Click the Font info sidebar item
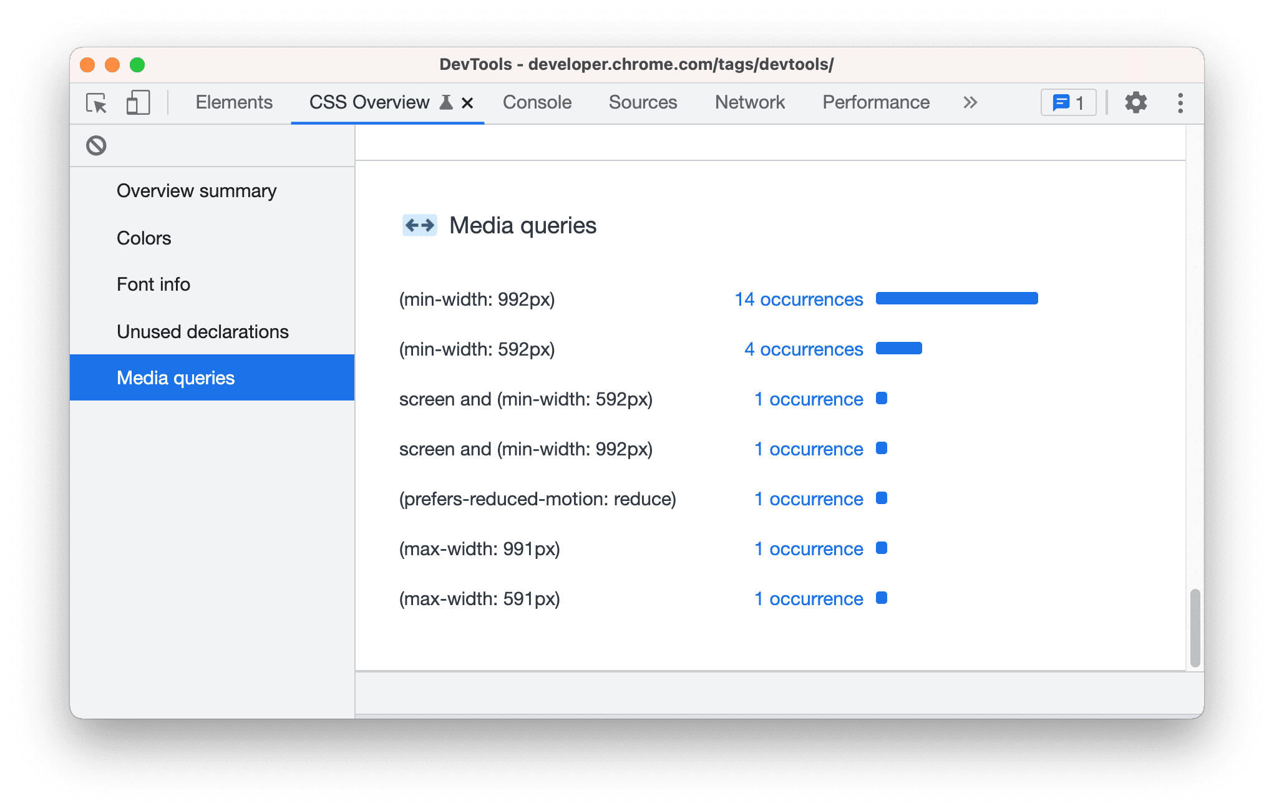1274x811 pixels. click(x=152, y=283)
